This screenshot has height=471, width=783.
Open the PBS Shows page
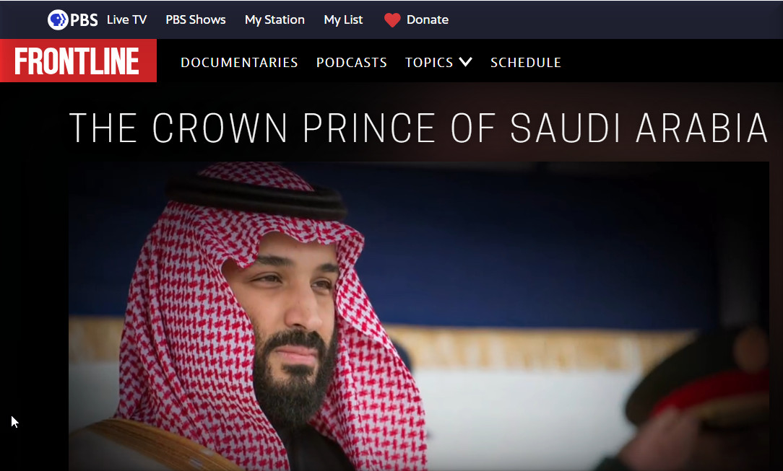coord(196,20)
